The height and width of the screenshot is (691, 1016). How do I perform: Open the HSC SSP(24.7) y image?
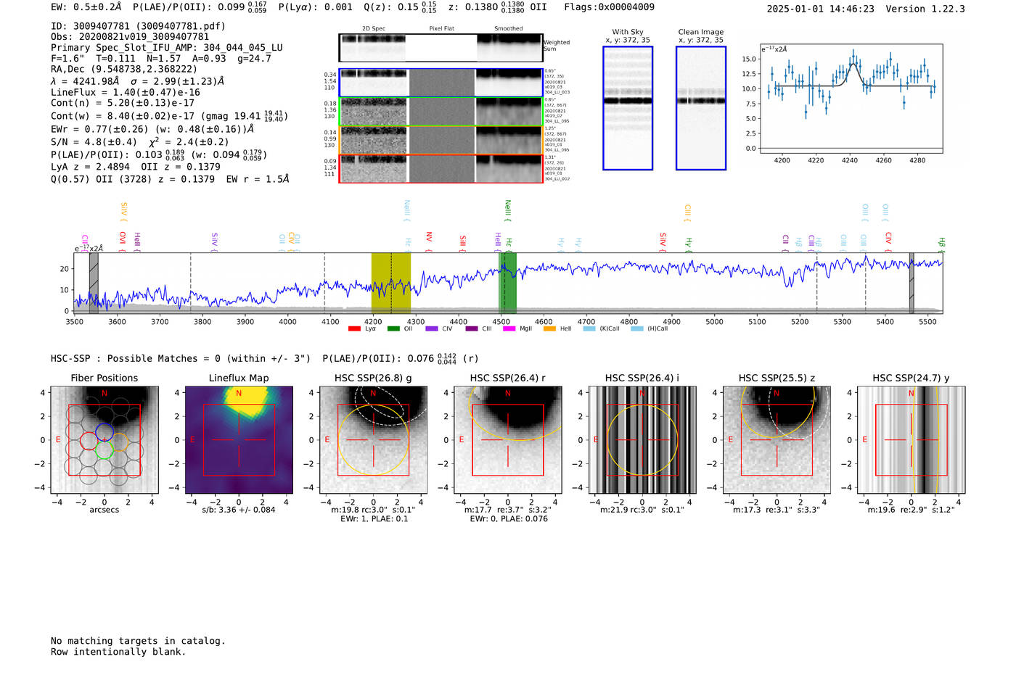tap(911, 439)
